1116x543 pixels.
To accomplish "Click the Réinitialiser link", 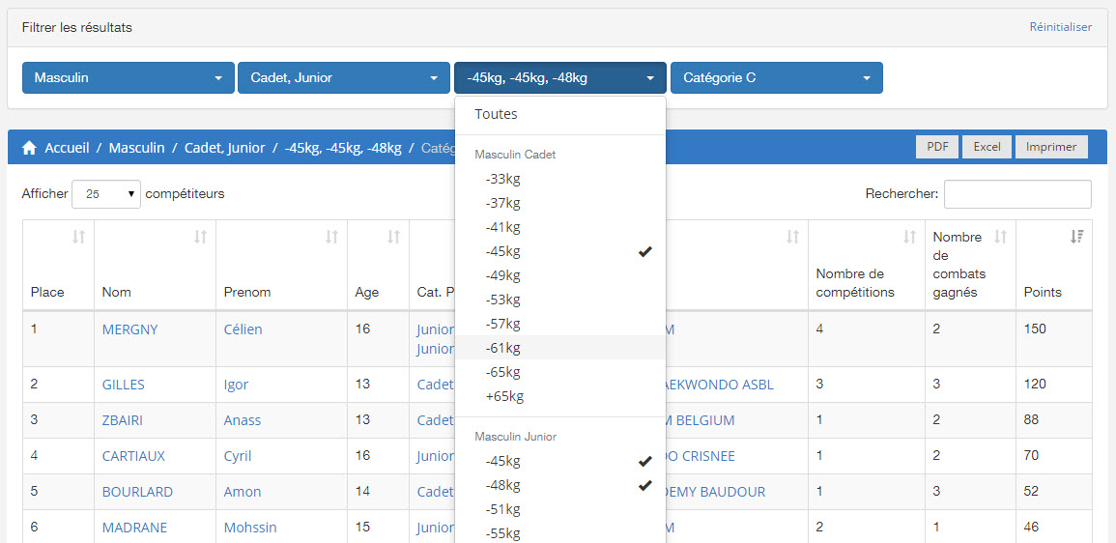I will 1060,27.
